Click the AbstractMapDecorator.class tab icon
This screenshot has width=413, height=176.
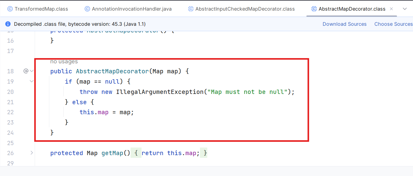(x=314, y=9)
